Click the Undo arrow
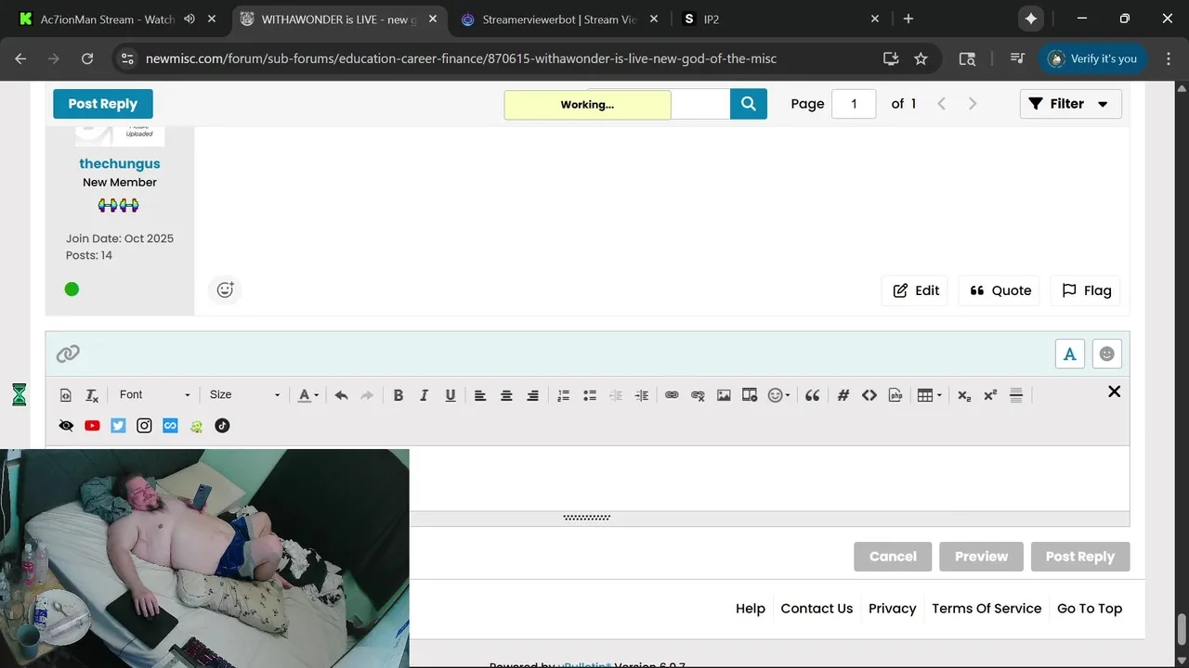Viewport: 1189px width, 668px height. click(x=341, y=395)
